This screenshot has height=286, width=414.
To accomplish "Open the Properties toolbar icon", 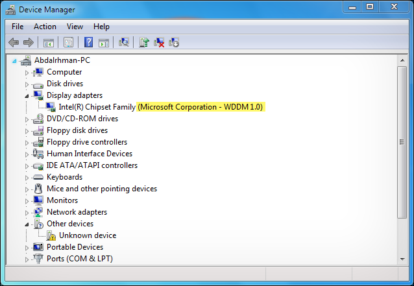I will pos(68,42).
